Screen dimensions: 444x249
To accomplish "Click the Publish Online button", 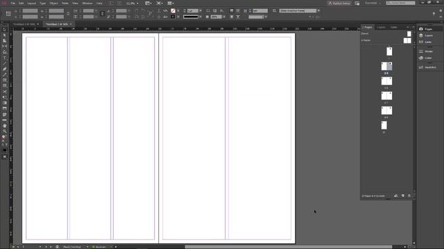I will pos(339,3).
